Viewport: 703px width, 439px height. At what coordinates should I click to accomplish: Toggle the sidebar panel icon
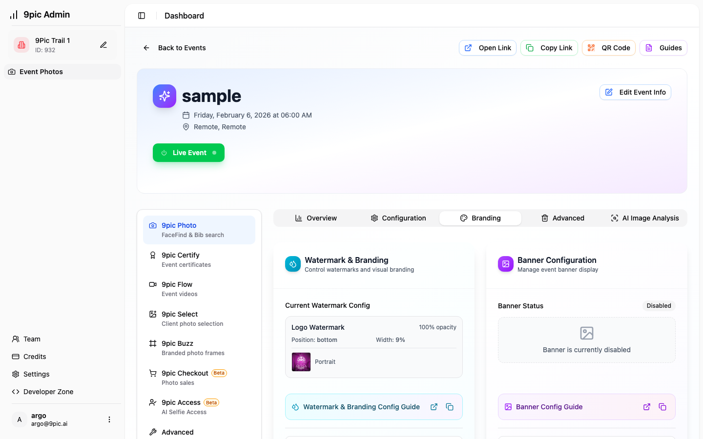[x=142, y=16]
